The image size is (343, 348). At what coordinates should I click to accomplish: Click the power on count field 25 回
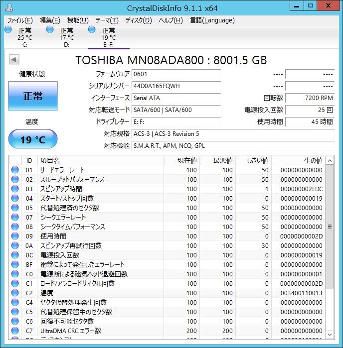pyautogui.click(x=310, y=110)
